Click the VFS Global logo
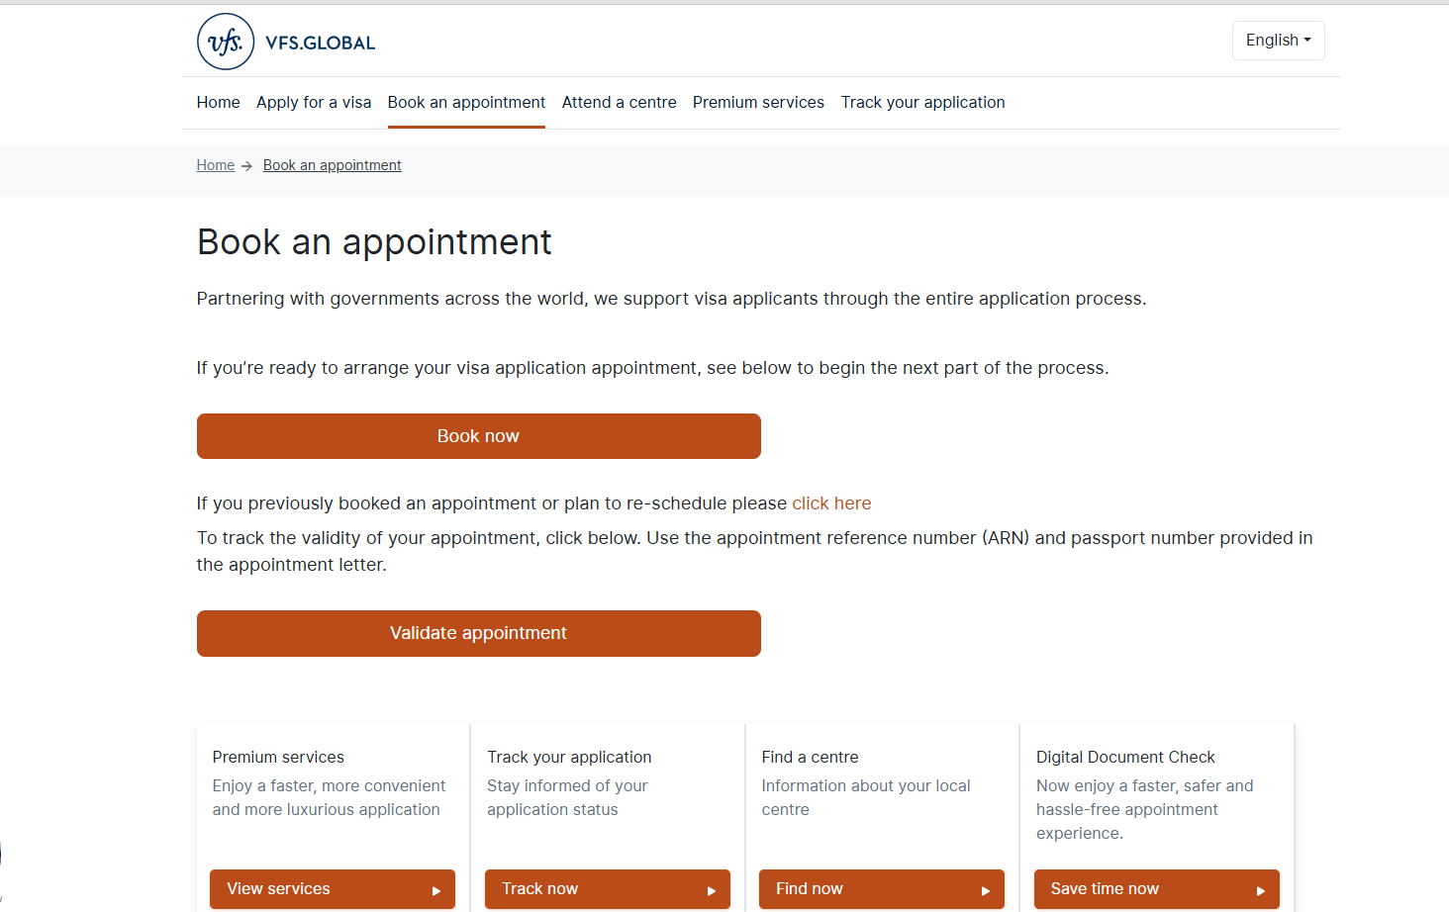 pyautogui.click(x=286, y=42)
